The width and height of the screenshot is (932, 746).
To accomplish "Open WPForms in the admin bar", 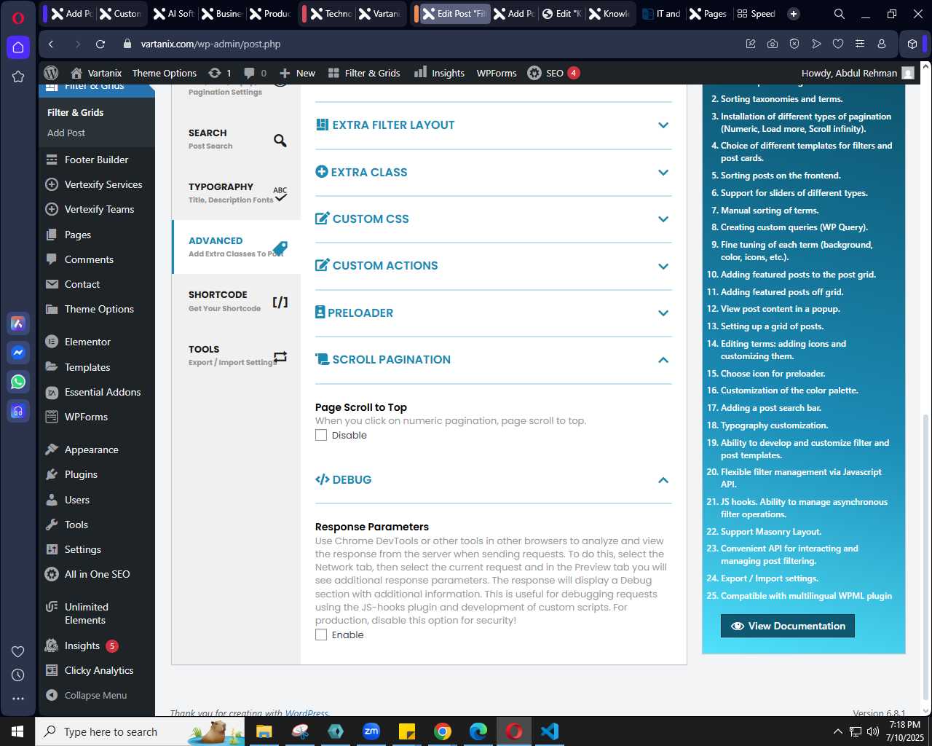I will [x=497, y=73].
